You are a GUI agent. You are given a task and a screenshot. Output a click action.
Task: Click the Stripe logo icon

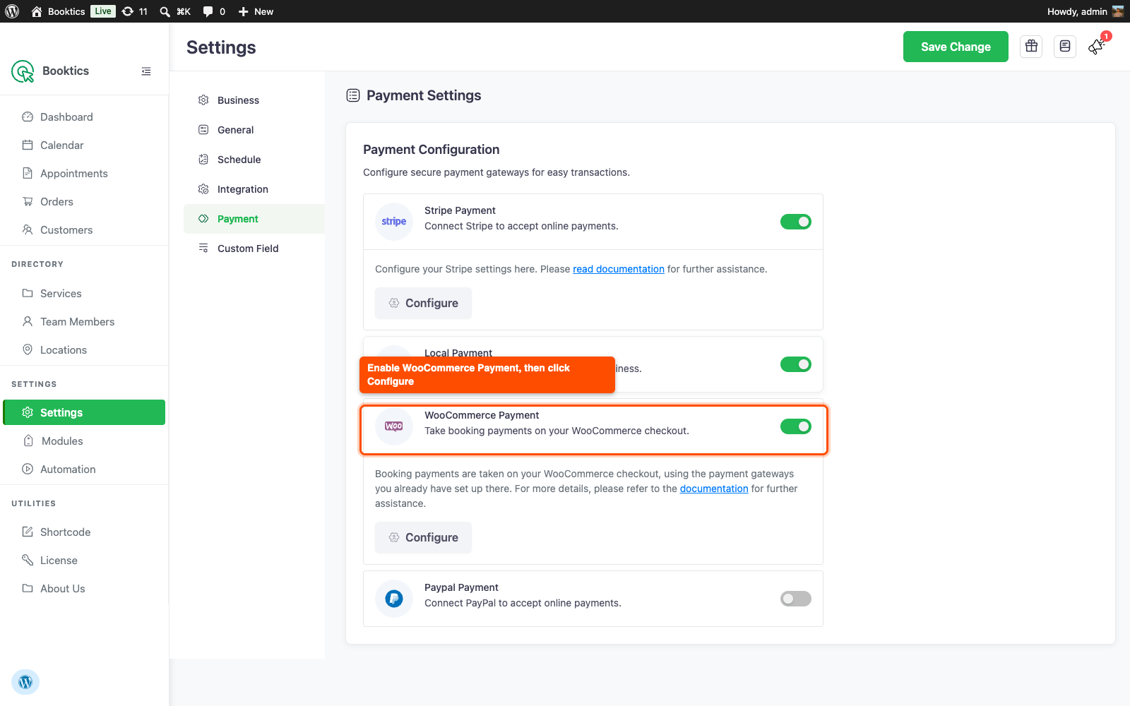point(394,222)
